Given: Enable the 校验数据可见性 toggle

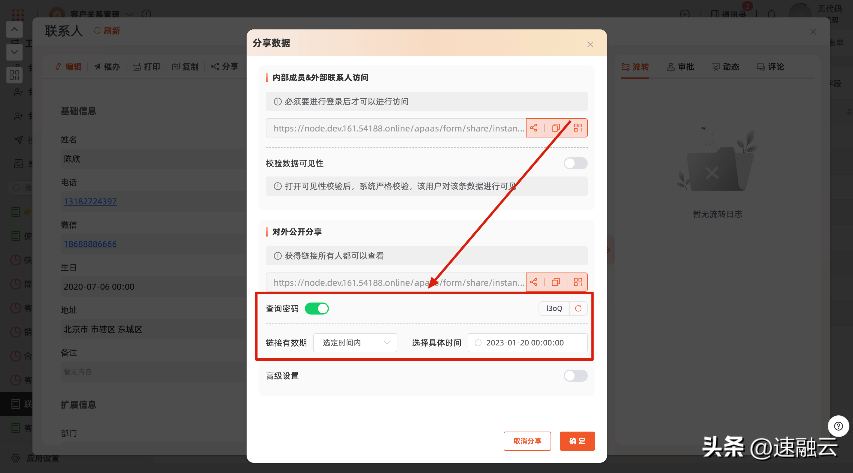Looking at the screenshot, I should click(575, 163).
